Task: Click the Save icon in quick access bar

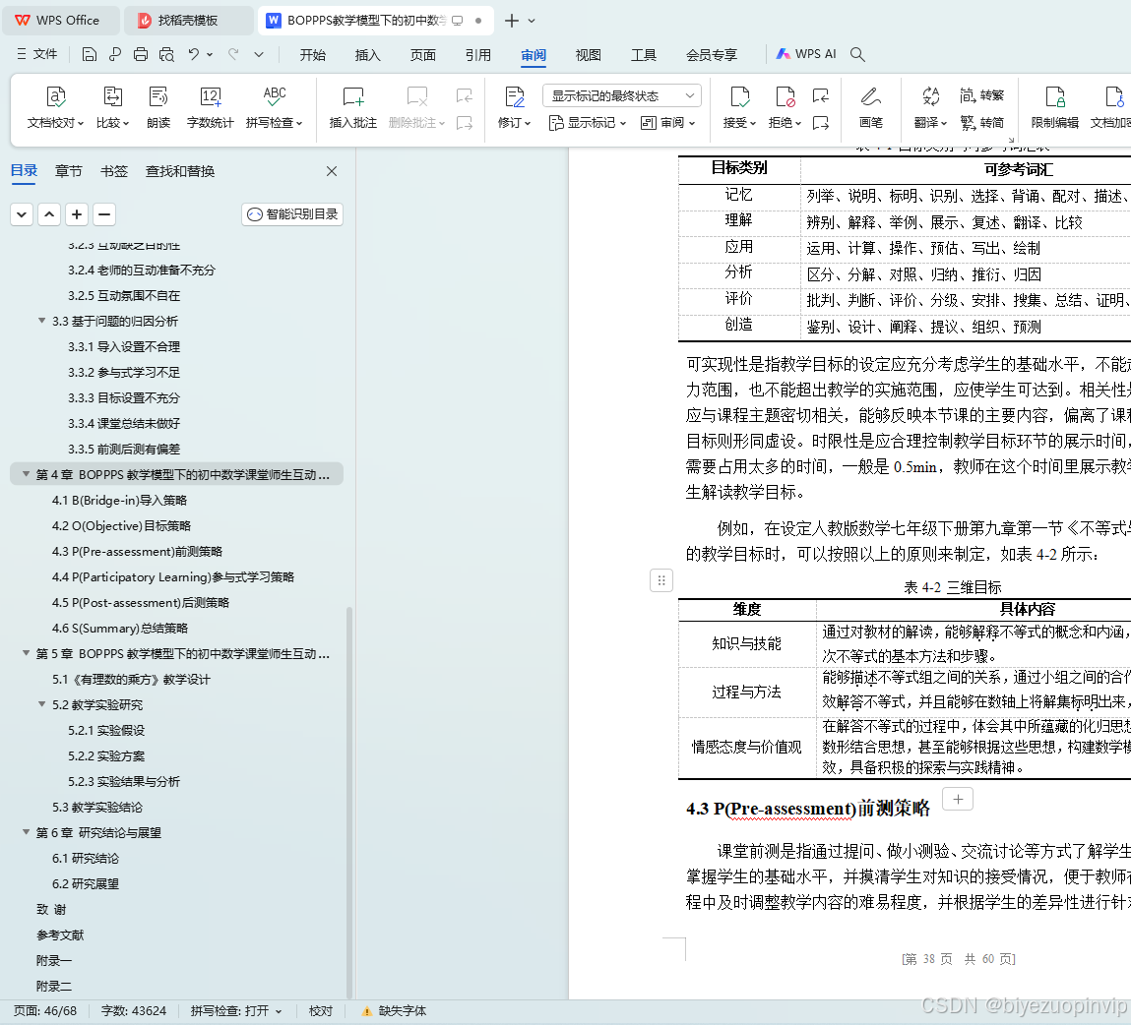Action: coord(90,54)
